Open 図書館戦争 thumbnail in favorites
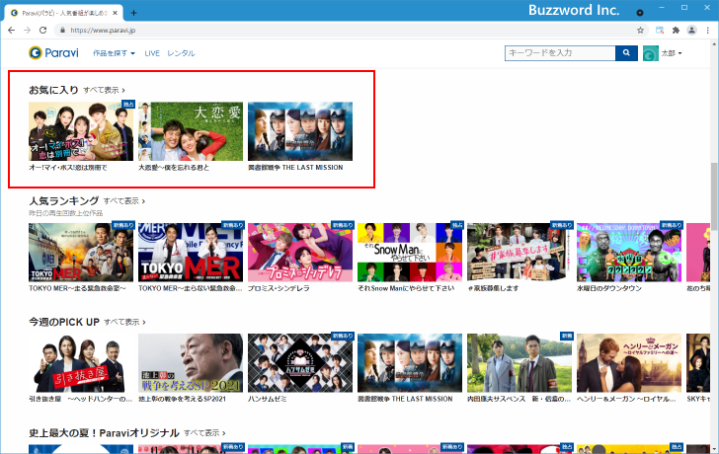 point(300,131)
